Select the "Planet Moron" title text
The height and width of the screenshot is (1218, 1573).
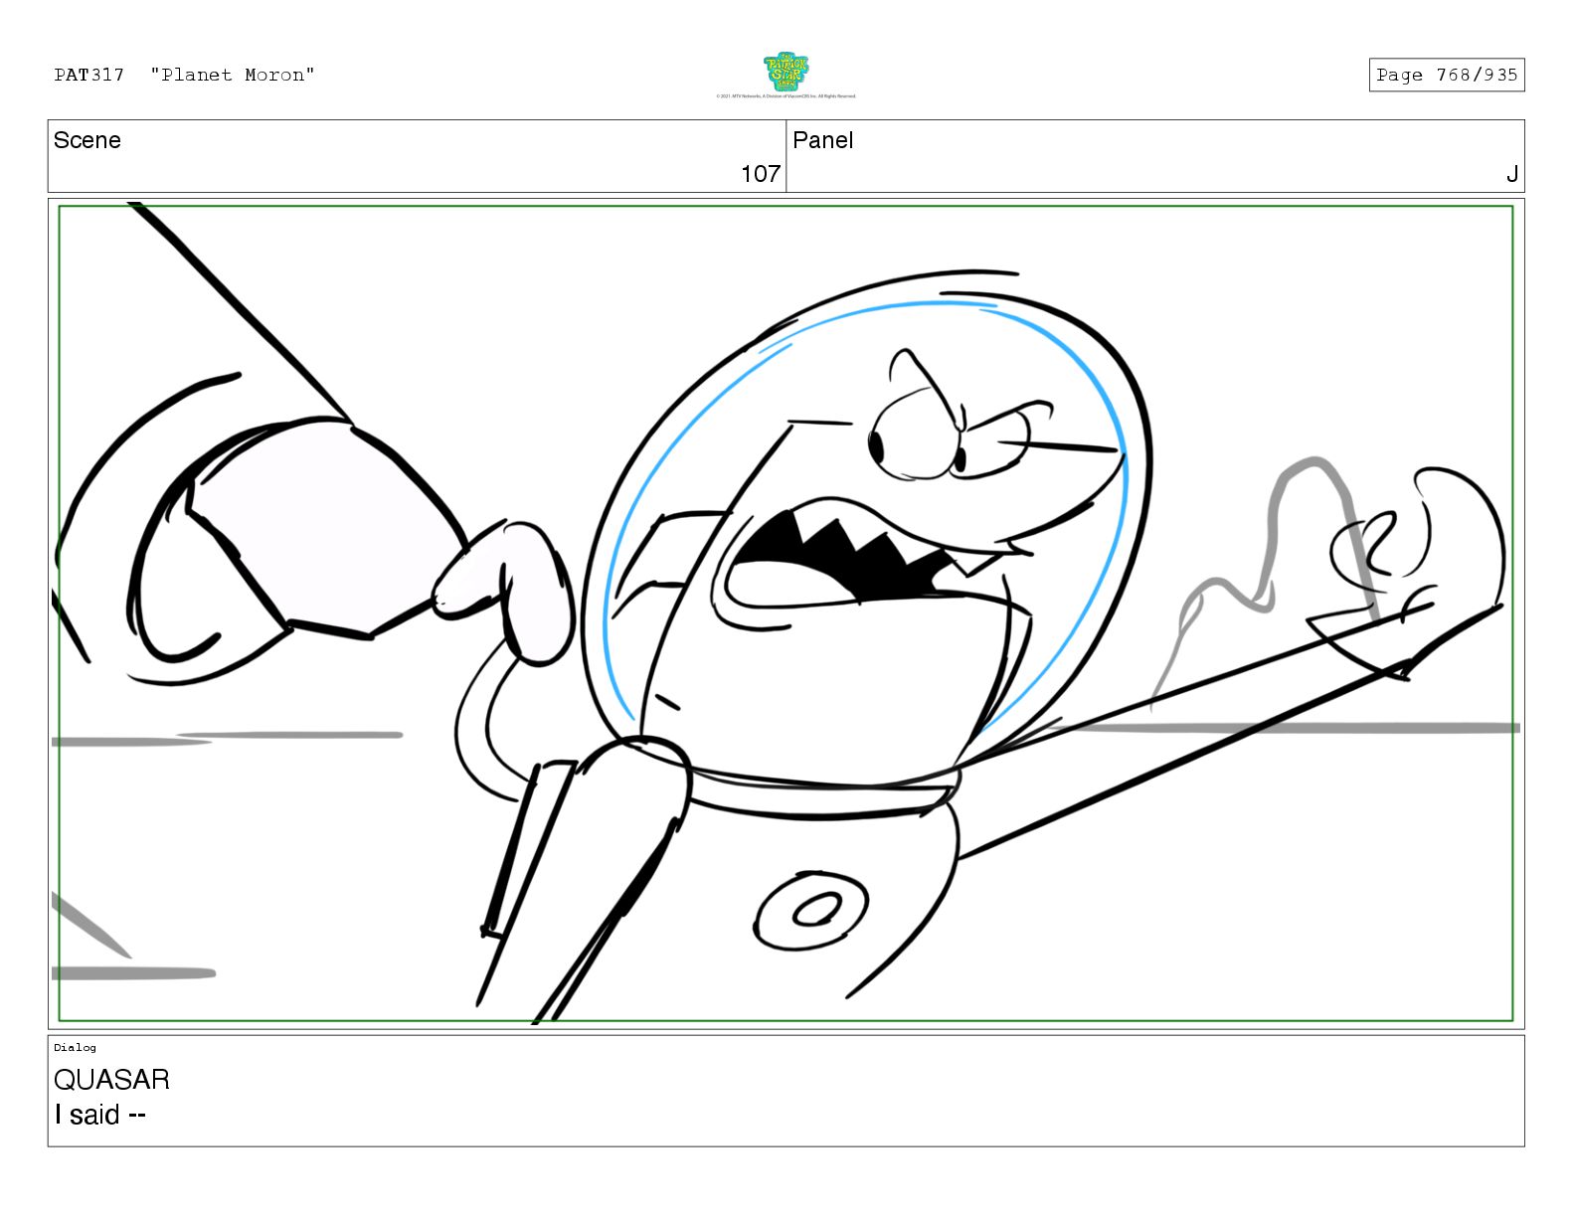tap(233, 75)
